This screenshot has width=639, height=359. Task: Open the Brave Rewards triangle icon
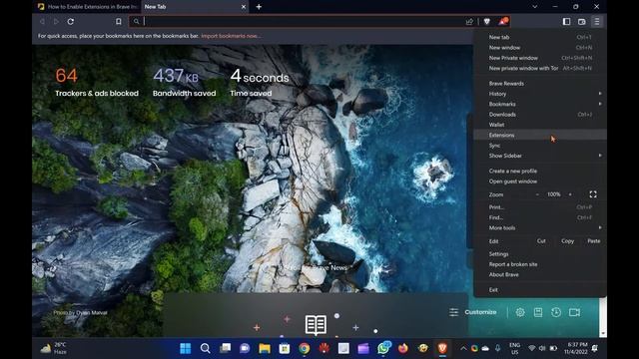pos(503,22)
